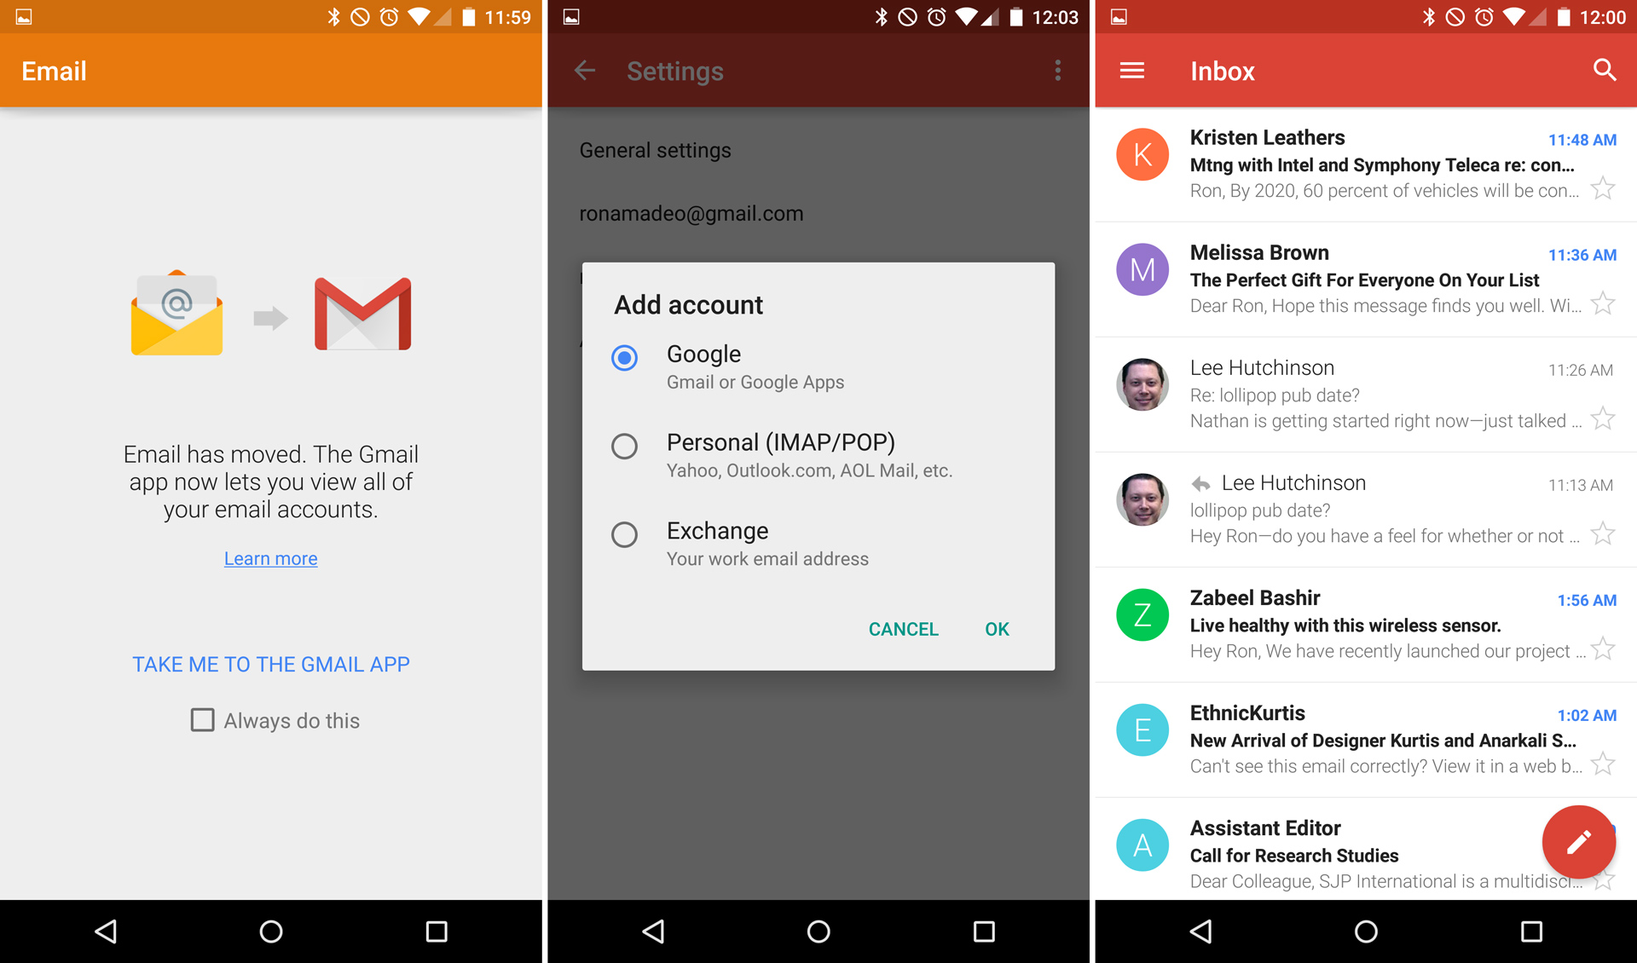Enable the Always do this checkbox

coord(203,720)
